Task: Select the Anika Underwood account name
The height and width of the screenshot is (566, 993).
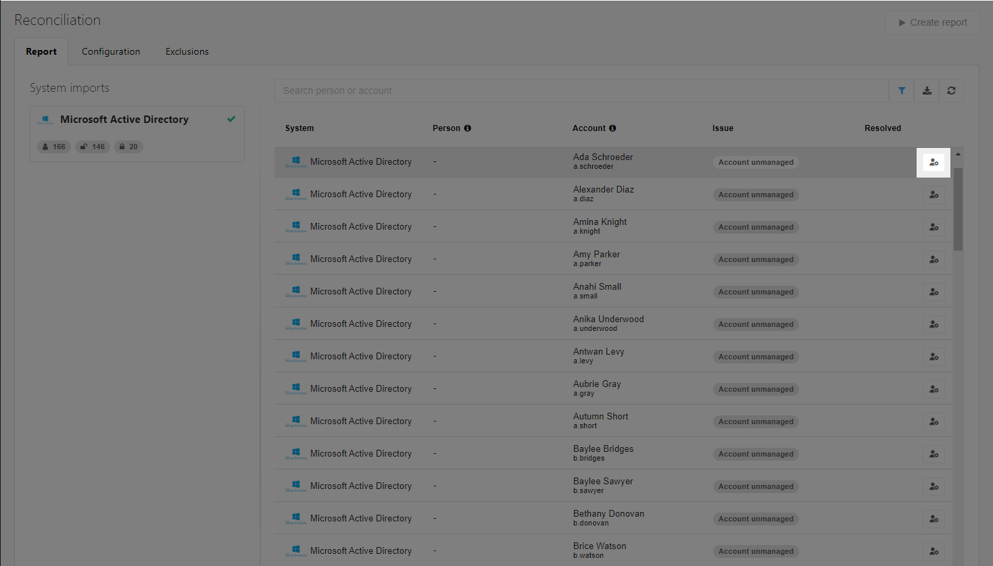Action: pos(608,319)
